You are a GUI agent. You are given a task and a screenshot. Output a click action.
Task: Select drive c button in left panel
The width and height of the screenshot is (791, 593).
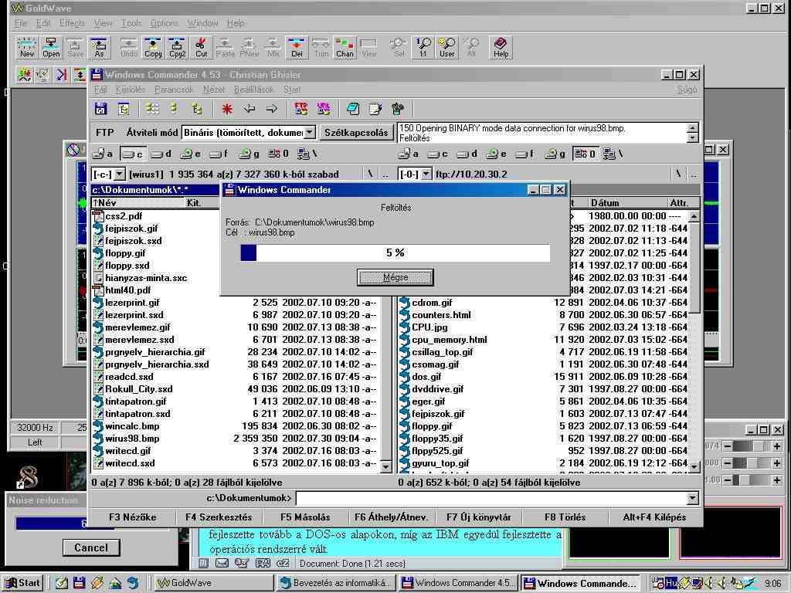point(133,154)
